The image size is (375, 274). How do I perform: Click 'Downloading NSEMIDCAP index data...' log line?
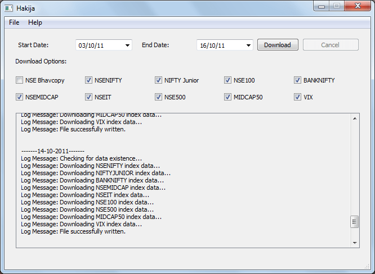93,188
